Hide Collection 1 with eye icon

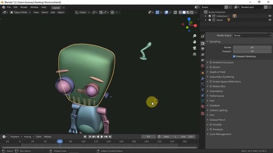(x=270, y=16)
